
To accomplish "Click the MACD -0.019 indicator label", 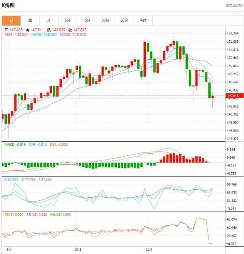I will click(15, 144).
